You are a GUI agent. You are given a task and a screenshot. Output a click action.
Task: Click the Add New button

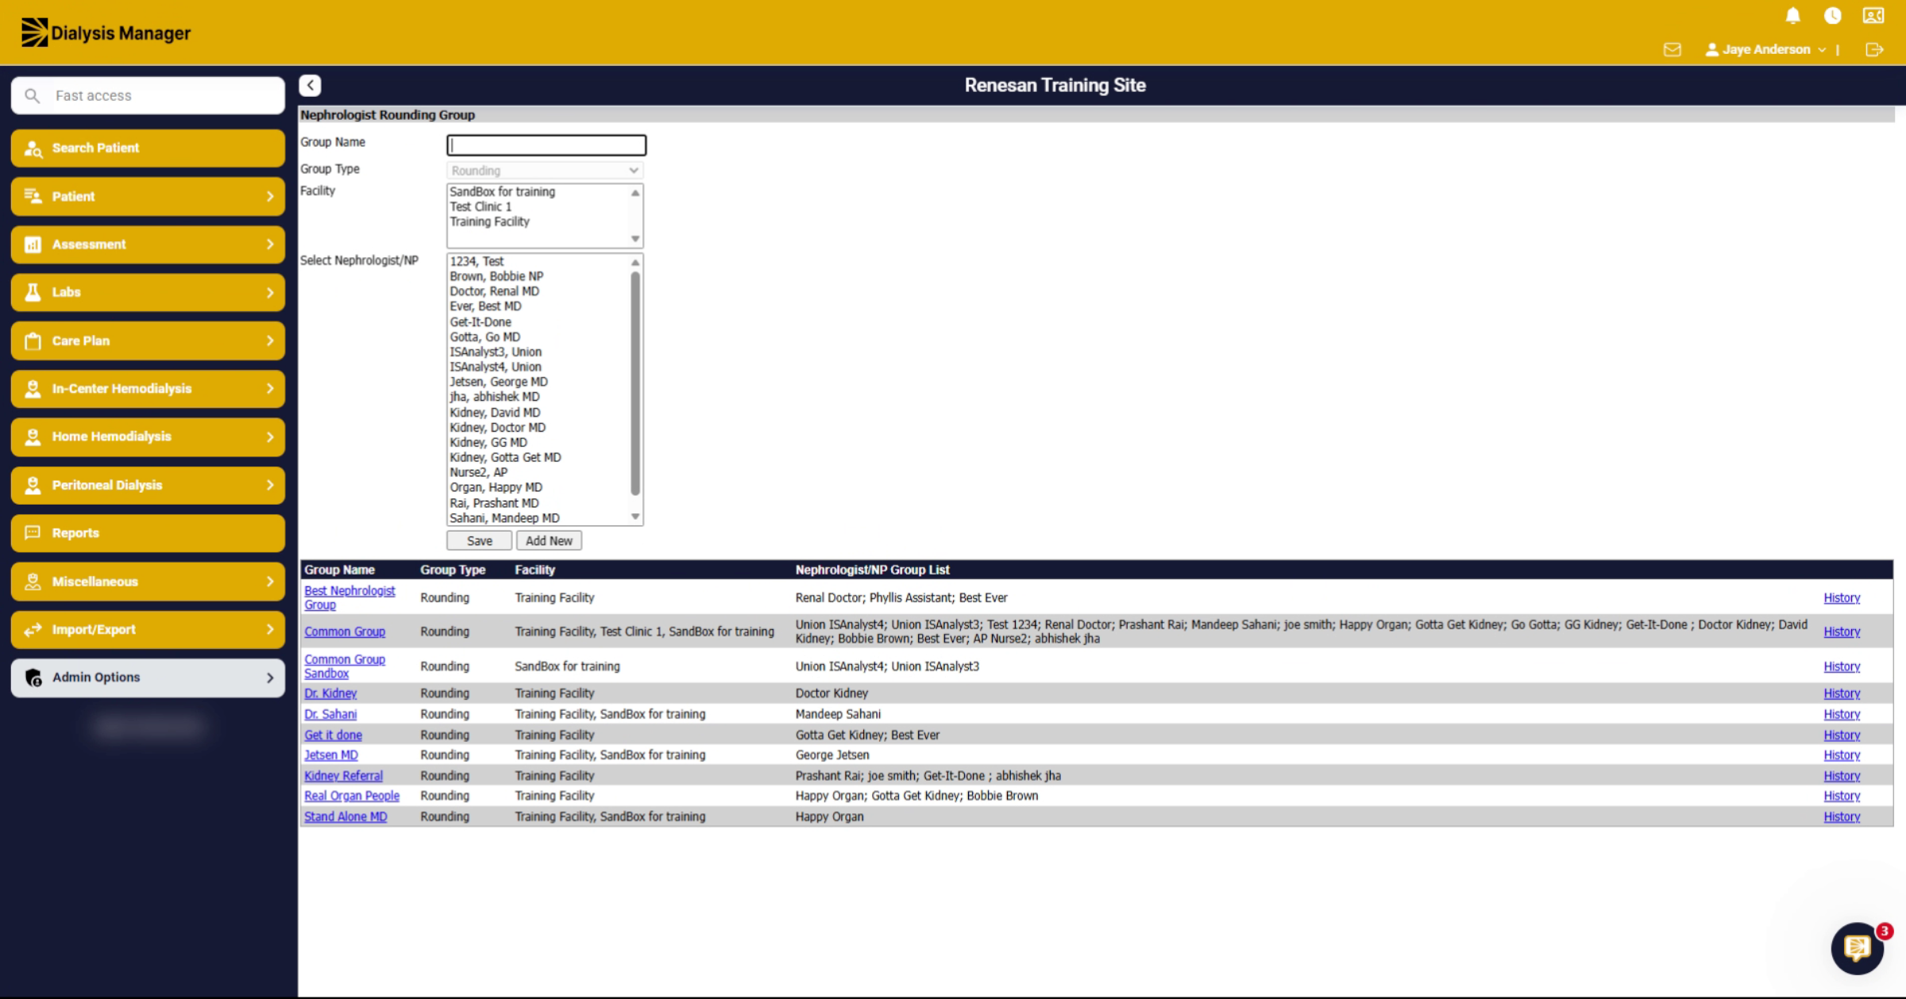coord(549,540)
